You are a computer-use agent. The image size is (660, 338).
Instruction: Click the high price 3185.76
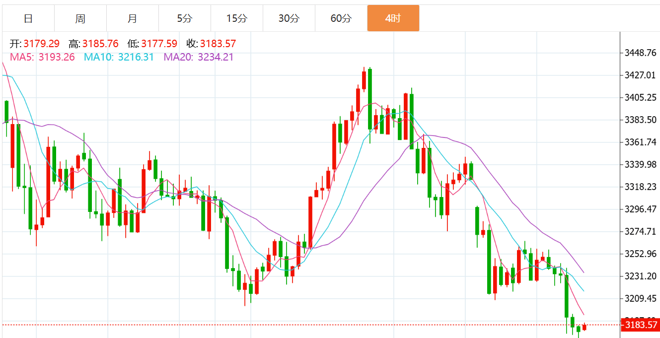100,44
